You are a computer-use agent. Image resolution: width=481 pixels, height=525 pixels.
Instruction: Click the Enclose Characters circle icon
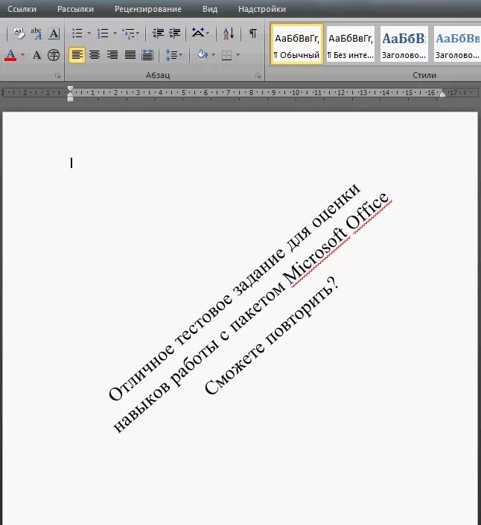[54, 54]
